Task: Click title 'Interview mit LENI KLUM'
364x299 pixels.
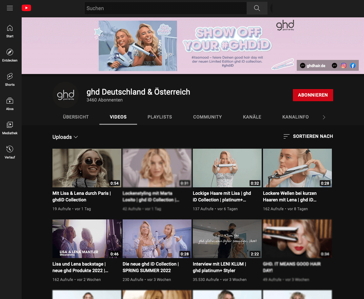Action: [219, 267]
